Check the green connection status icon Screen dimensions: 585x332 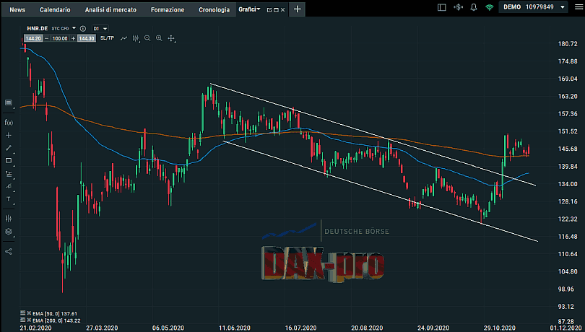[489, 7]
